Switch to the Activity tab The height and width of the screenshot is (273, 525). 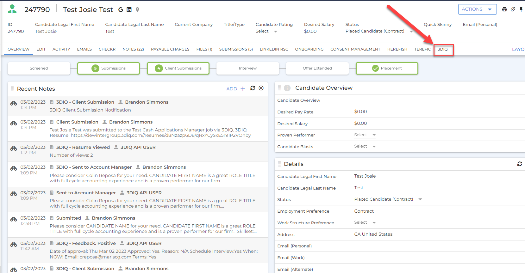pos(61,49)
